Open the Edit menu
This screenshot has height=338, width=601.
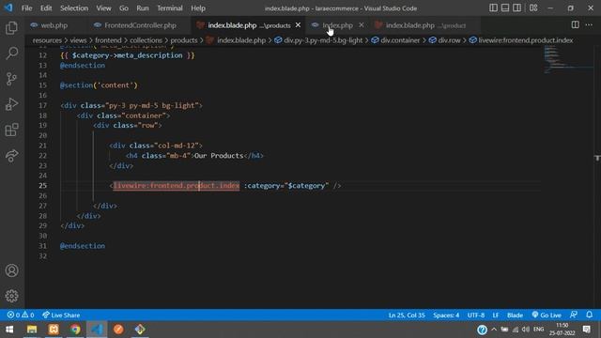click(46, 8)
